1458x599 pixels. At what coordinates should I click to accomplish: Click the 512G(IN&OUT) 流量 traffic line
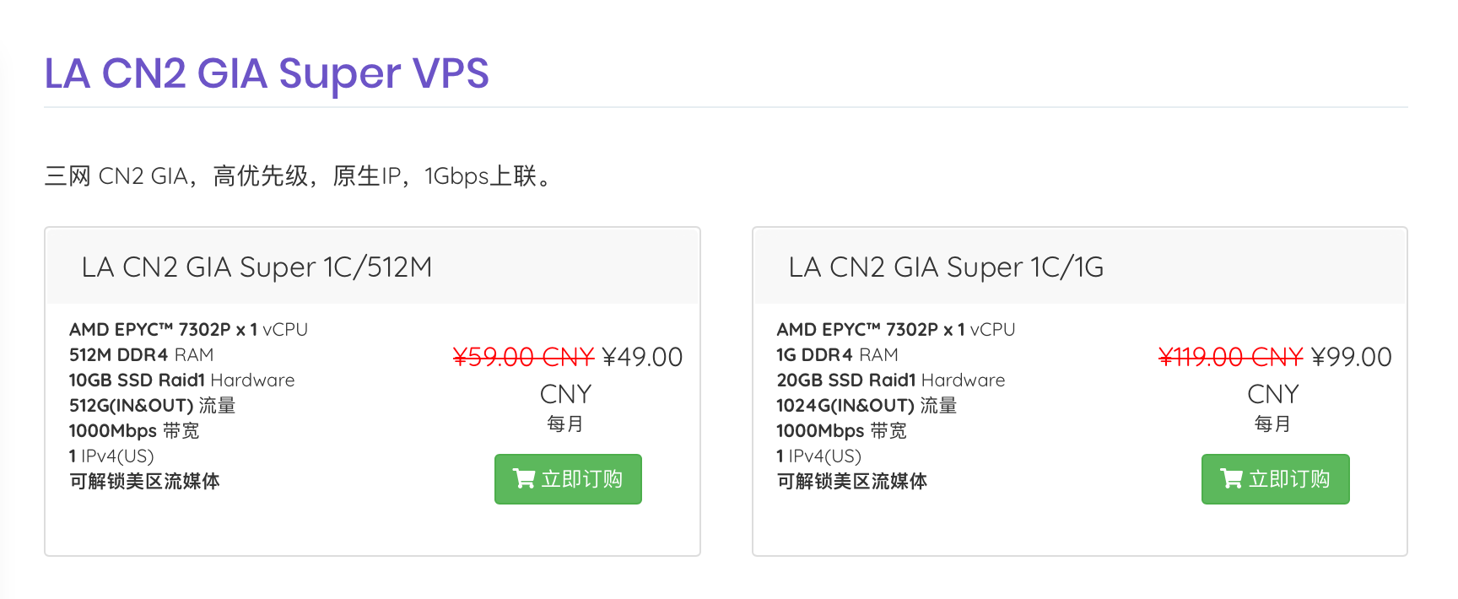(x=152, y=406)
